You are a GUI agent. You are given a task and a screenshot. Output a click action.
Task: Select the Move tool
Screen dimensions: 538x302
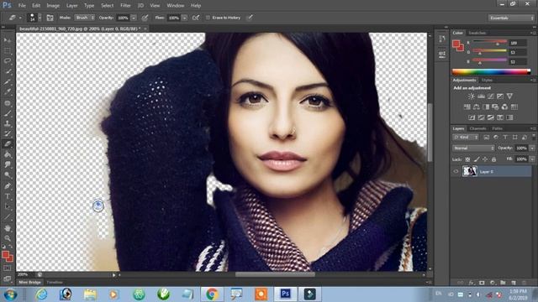pos(8,40)
